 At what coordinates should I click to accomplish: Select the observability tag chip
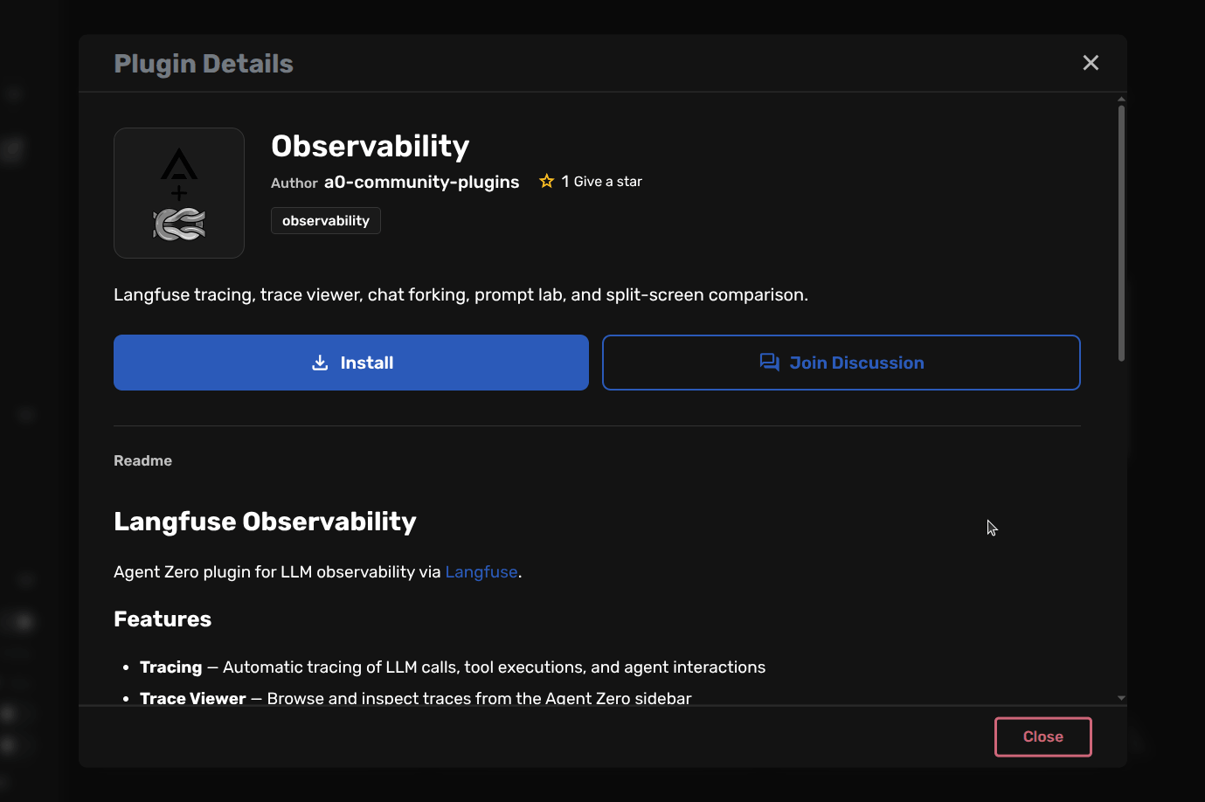(x=325, y=220)
